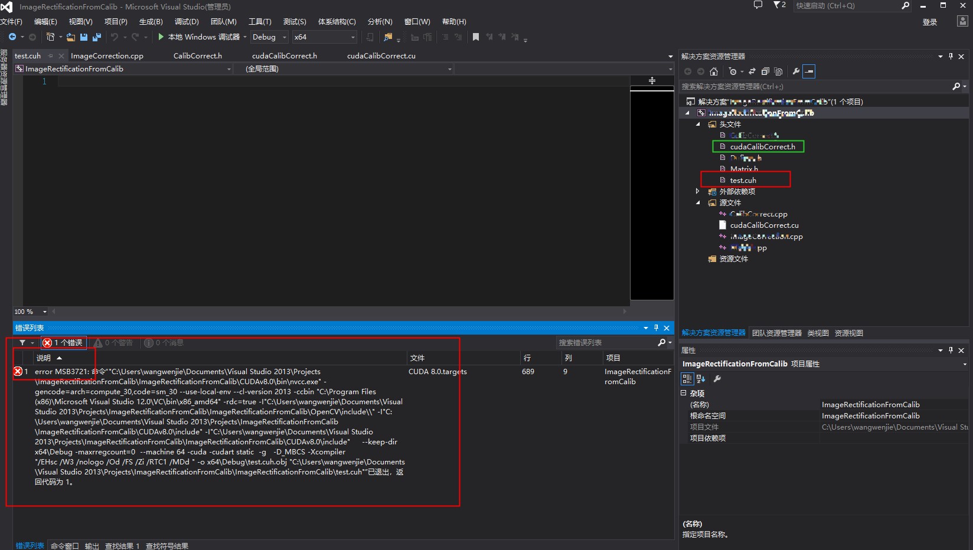Open the 100 % zoom dropdown
The height and width of the screenshot is (550, 973).
point(31,312)
